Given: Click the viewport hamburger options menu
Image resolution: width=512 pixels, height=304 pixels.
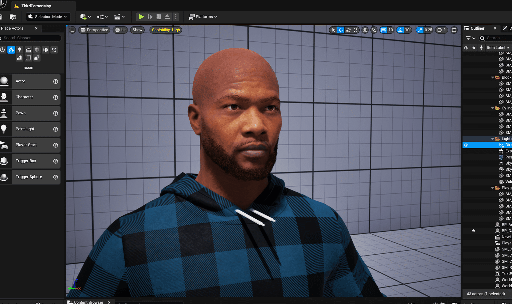Looking at the screenshot, I should tap(72, 30).
